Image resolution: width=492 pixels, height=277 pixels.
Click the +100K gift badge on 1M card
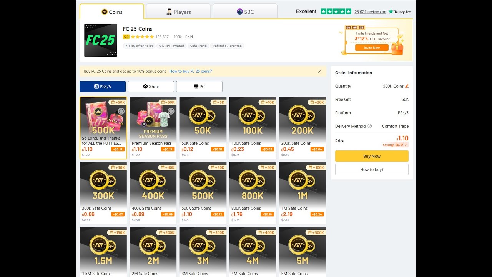pos(316,167)
